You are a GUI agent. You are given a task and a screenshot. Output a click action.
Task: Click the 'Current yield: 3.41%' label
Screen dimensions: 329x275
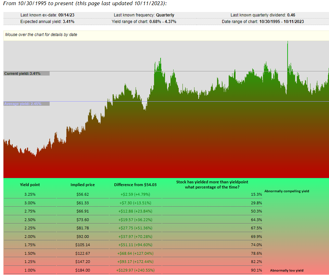pyautogui.click(x=27, y=73)
